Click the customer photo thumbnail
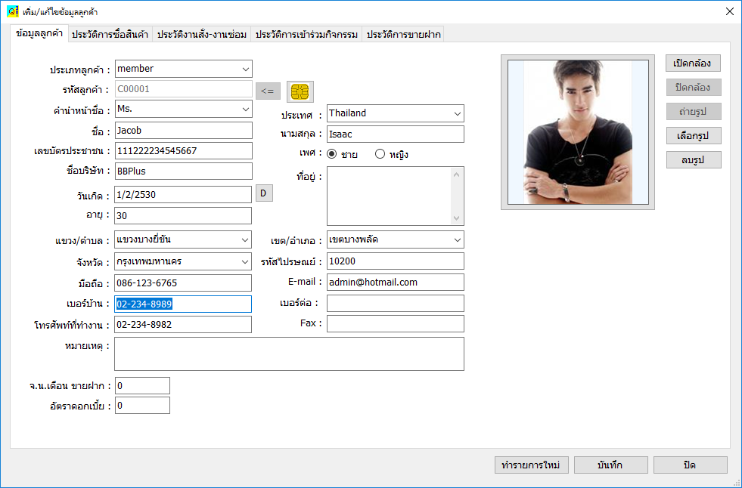This screenshot has height=488, width=742. (578, 132)
